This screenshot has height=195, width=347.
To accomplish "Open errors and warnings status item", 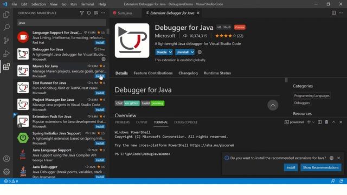I will coord(11,181).
